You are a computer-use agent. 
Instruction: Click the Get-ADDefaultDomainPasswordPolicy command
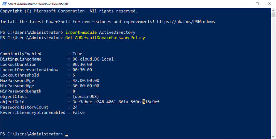click(x=105, y=38)
